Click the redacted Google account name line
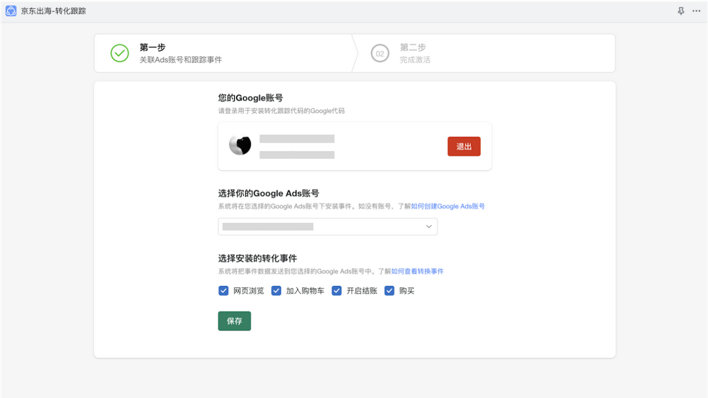The height and width of the screenshot is (398, 708). pos(297,139)
